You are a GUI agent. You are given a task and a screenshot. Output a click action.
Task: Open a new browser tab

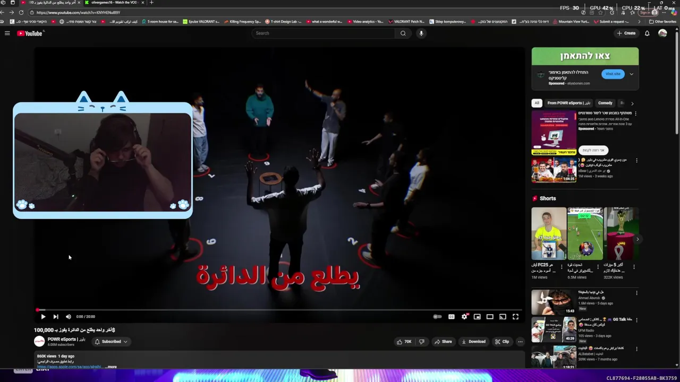151,3
